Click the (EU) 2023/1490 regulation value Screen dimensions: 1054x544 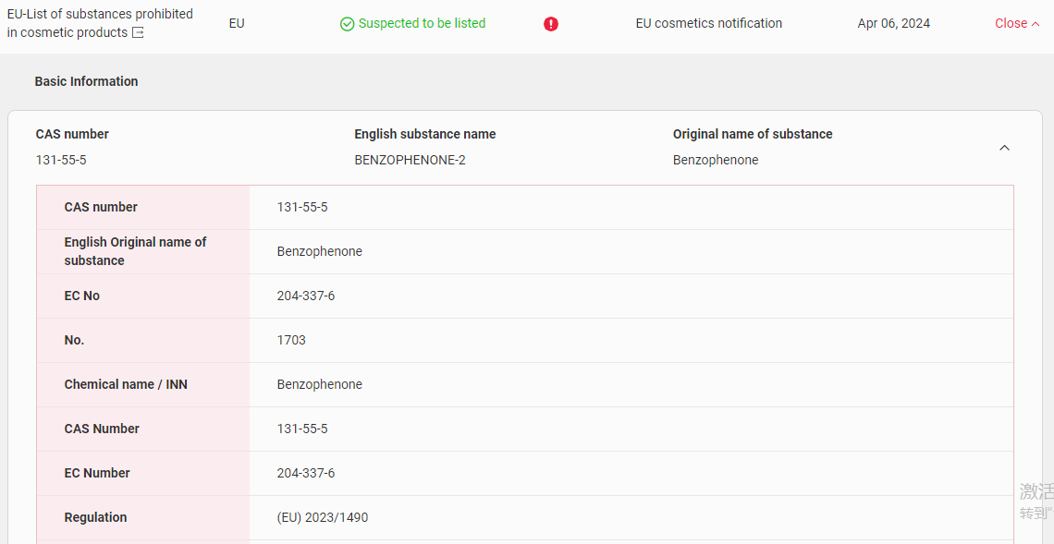tap(322, 517)
